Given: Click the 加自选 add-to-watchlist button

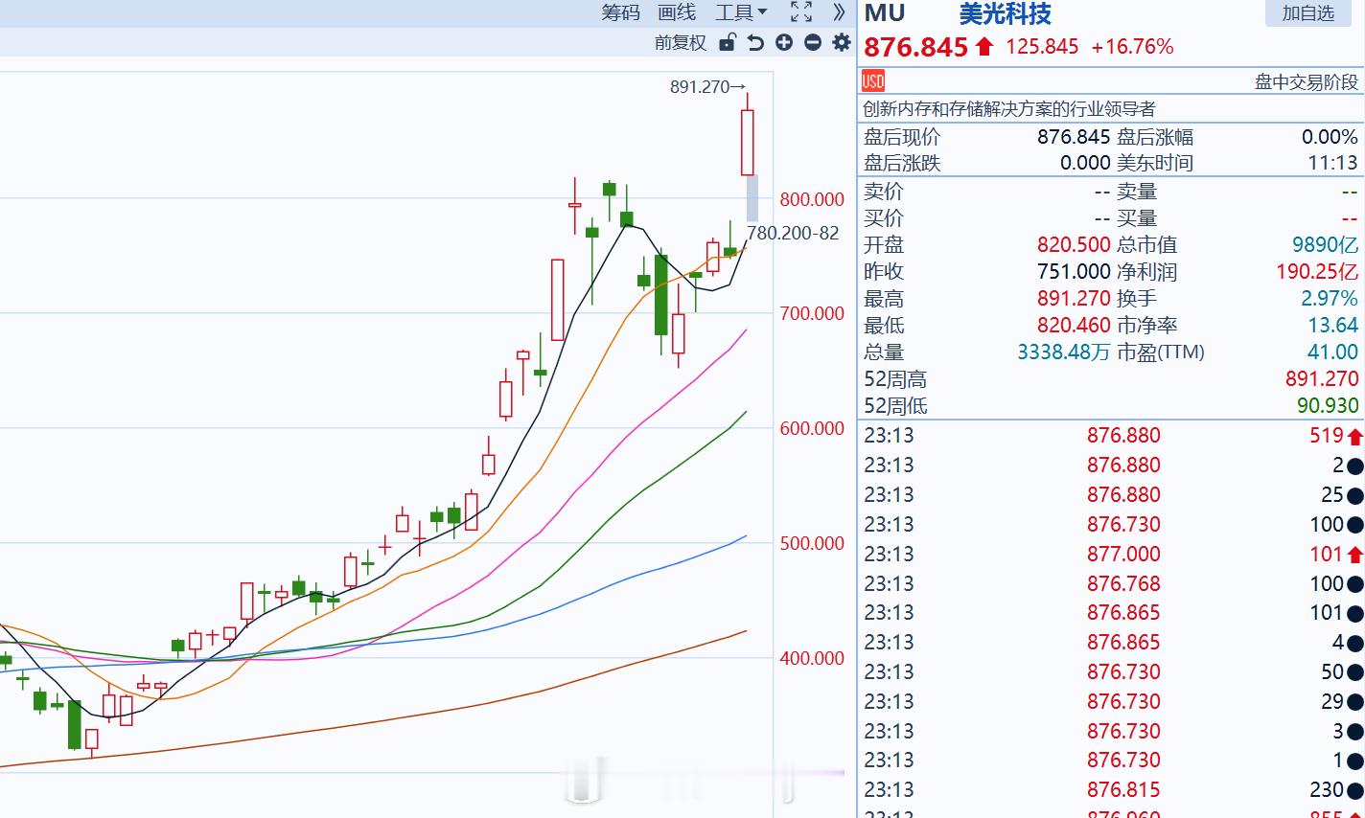Looking at the screenshot, I should tap(1307, 13).
